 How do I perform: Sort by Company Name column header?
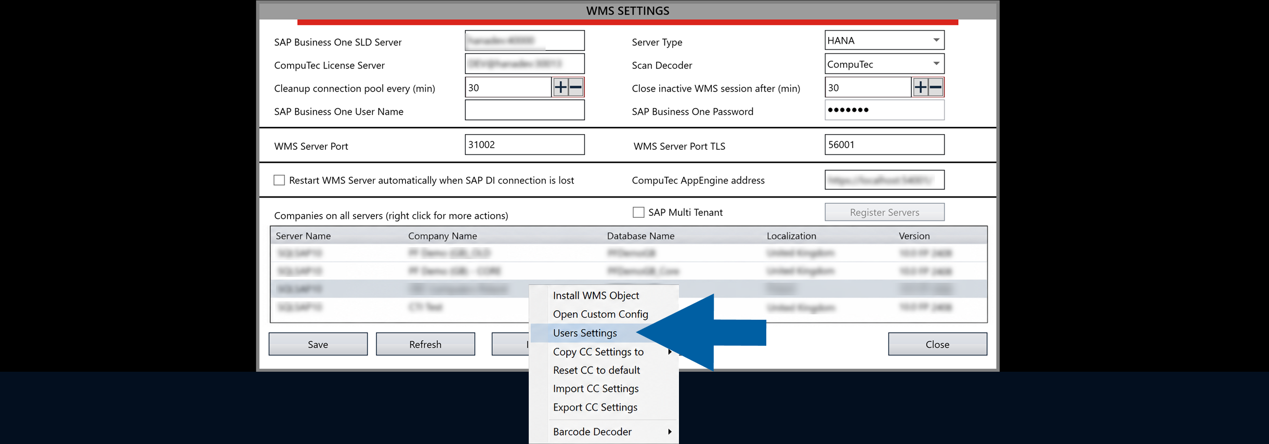tap(442, 236)
